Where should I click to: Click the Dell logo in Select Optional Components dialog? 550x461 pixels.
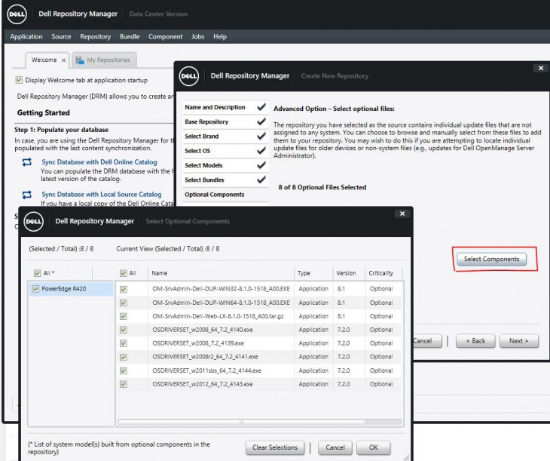coord(34,221)
